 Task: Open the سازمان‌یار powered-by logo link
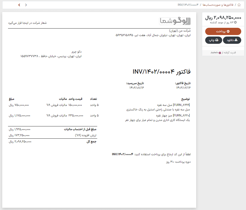point(216,53)
